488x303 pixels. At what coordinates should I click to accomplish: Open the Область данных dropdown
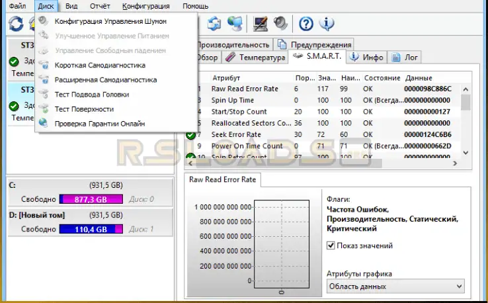tap(395, 286)
